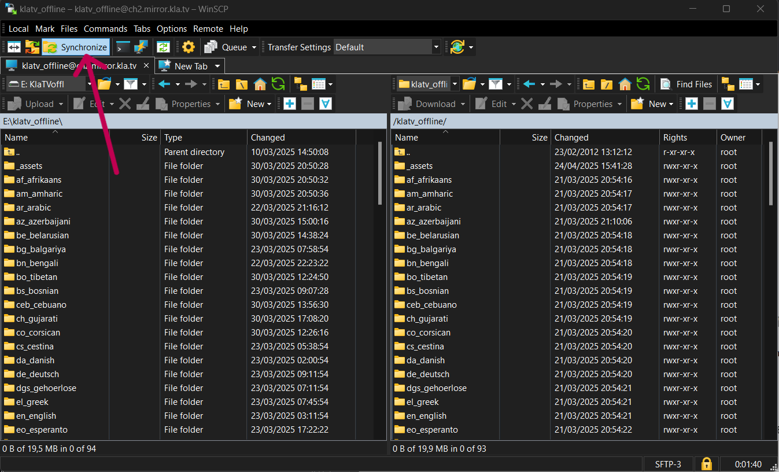Click the padlock encryption icon in status bar
This screenshot has width=779, height=472.
click(x=706, y=464)
